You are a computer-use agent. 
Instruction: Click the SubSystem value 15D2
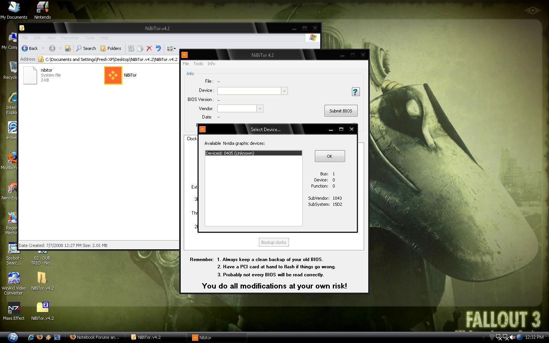337,204
